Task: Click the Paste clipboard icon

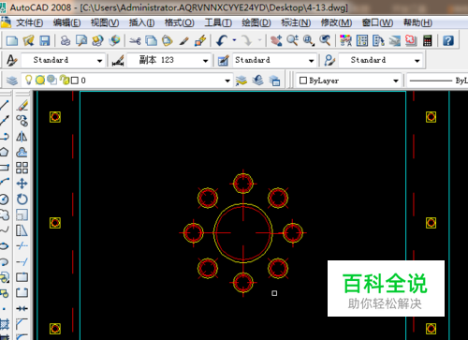Action: click(168, 40)
